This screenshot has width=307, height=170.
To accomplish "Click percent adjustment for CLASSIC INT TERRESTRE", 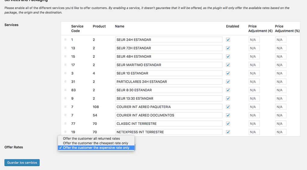I will point(281,124).
